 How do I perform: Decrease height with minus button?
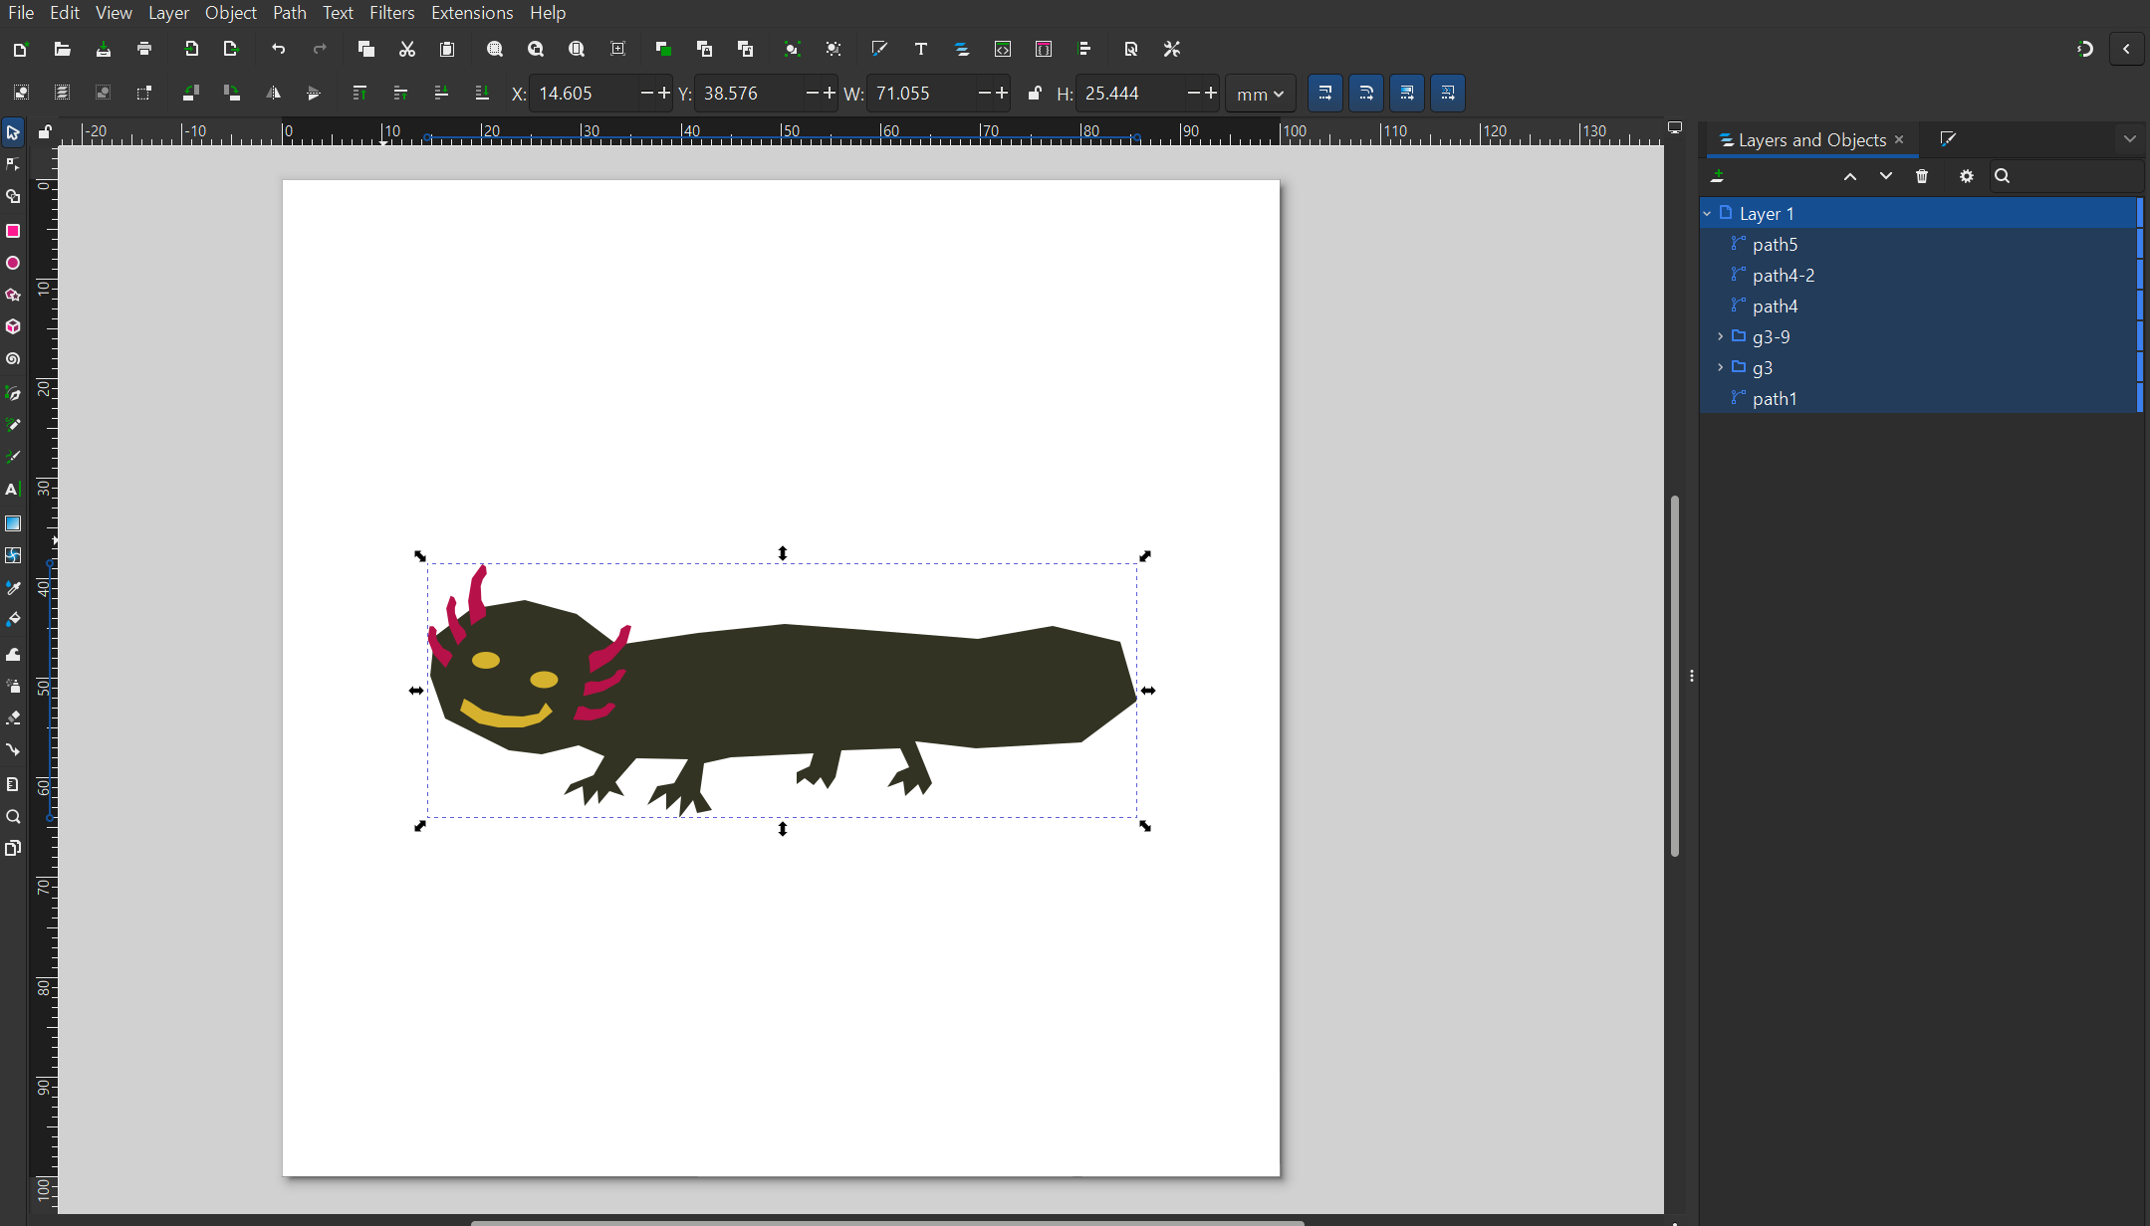coord(1193,93)
